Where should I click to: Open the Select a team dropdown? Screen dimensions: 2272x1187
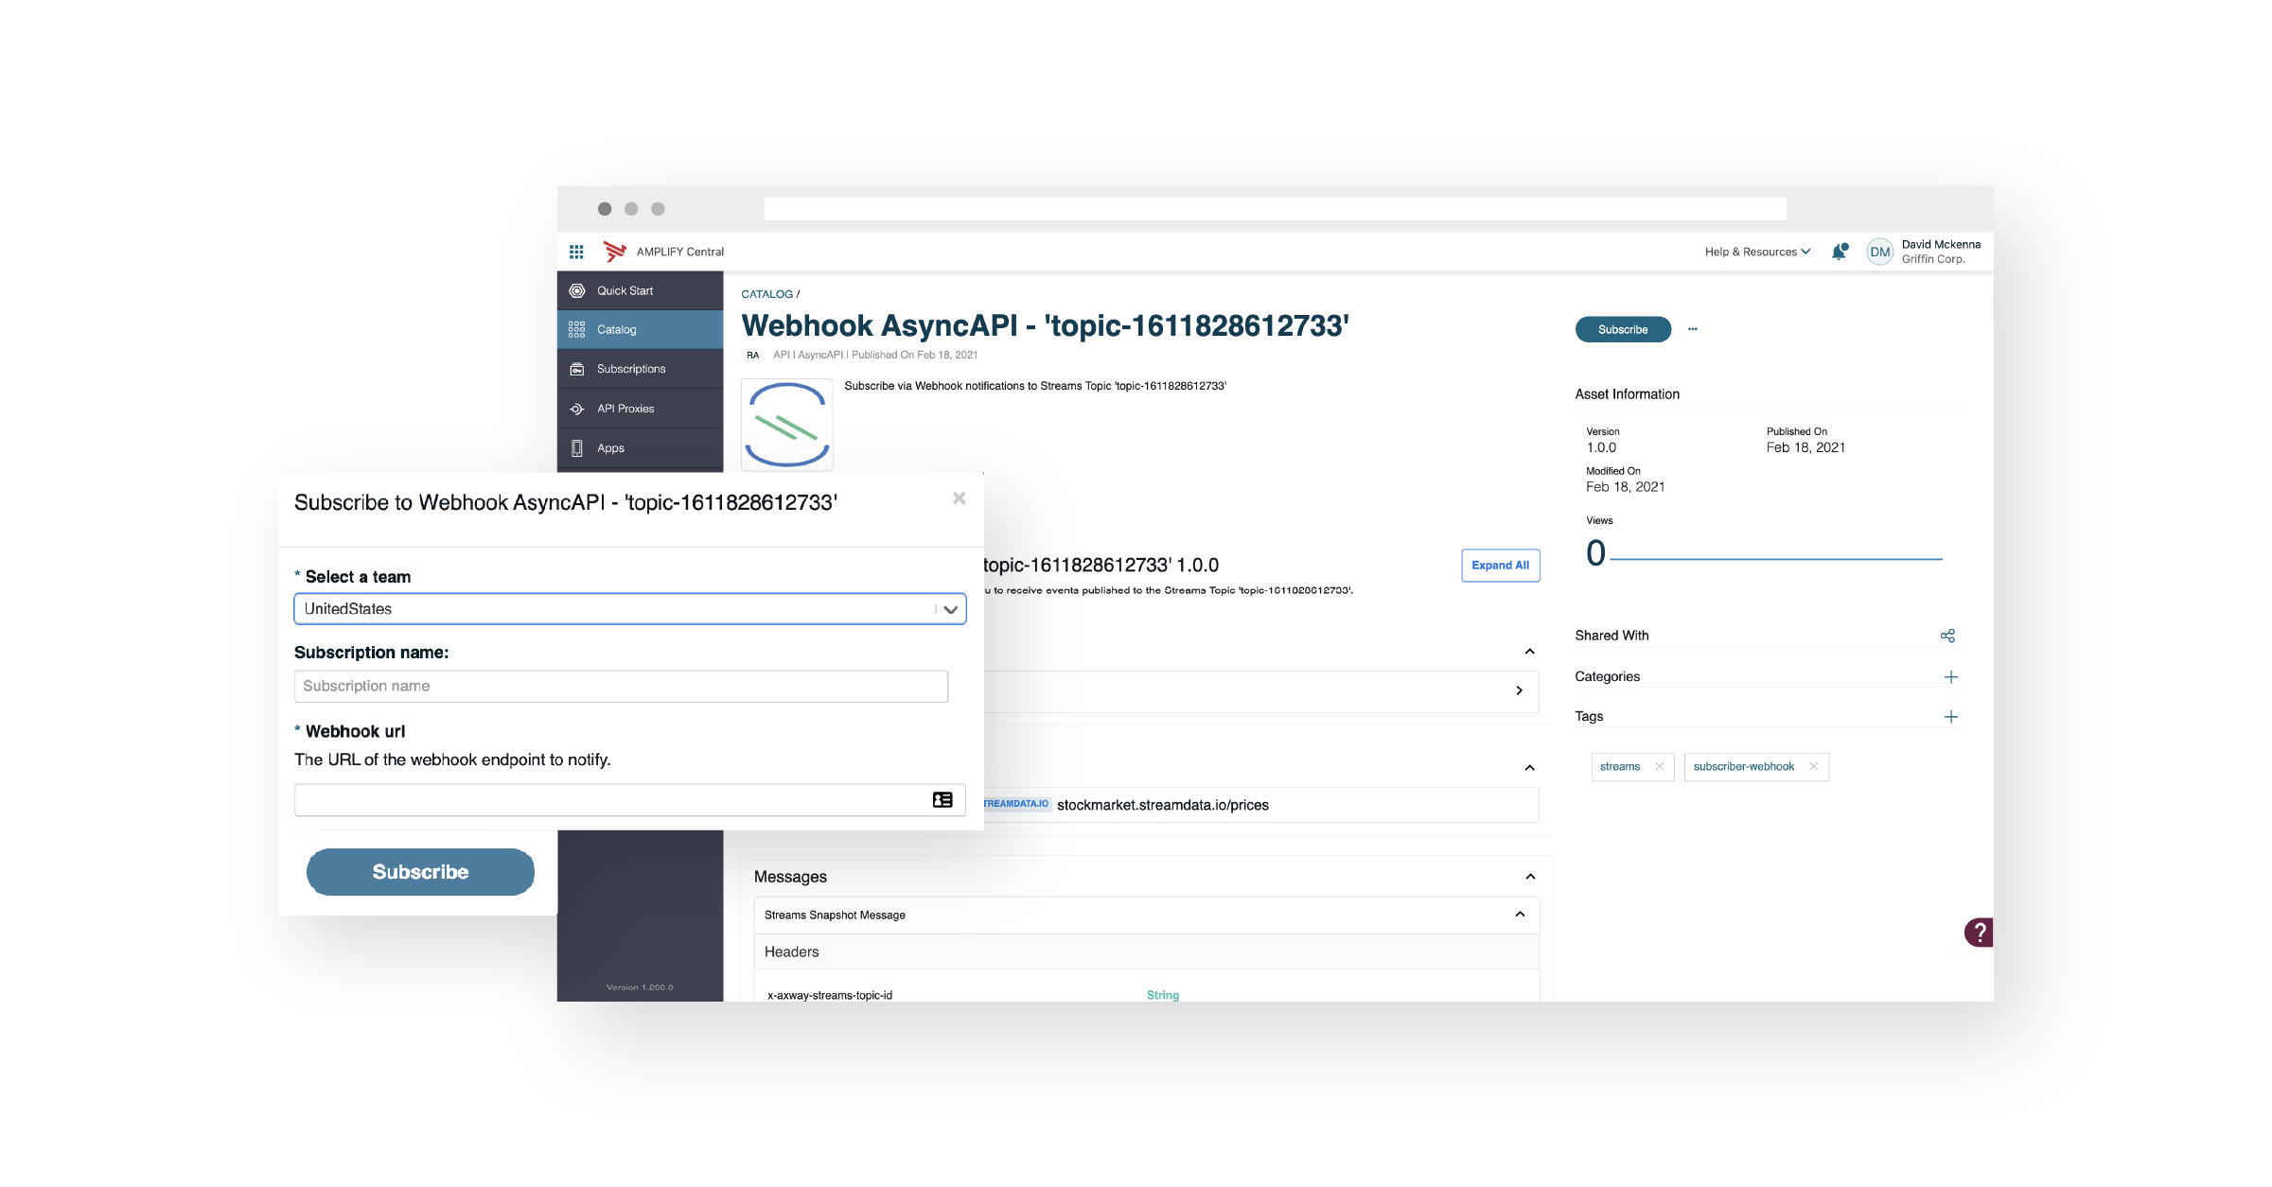[630, 609]
